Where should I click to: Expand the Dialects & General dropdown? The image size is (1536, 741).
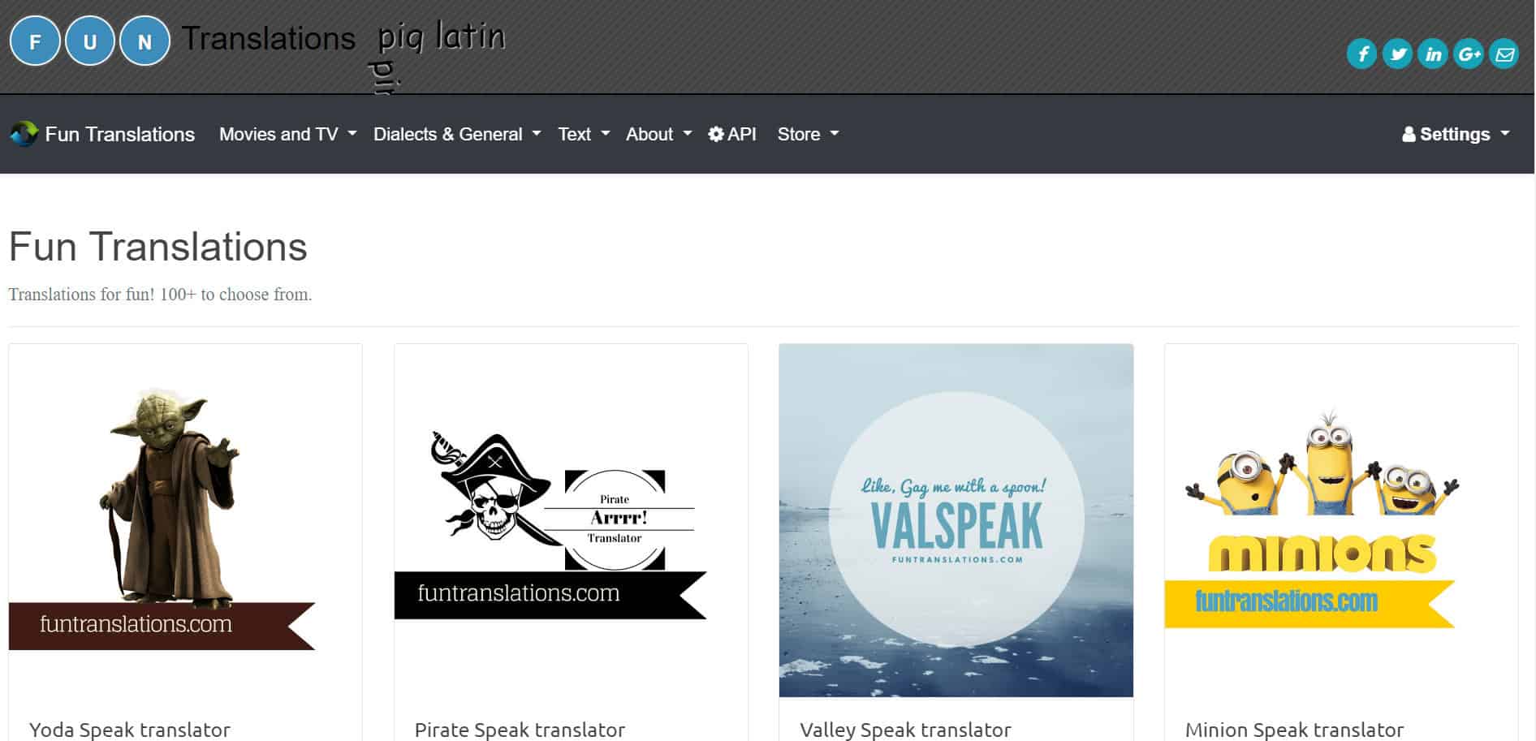click(457, 134)
